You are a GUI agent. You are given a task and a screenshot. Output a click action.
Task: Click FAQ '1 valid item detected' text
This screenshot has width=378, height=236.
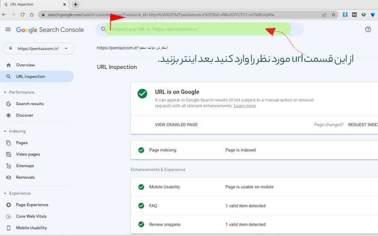pos(245,206)
